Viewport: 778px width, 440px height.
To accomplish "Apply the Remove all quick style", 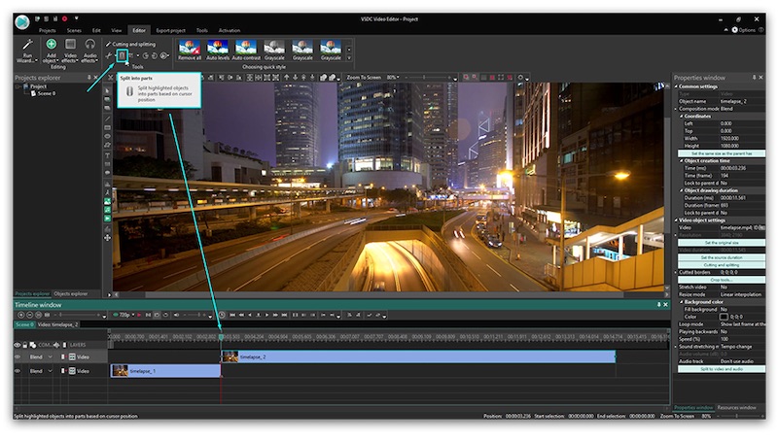I will click(x=190, y=51).
